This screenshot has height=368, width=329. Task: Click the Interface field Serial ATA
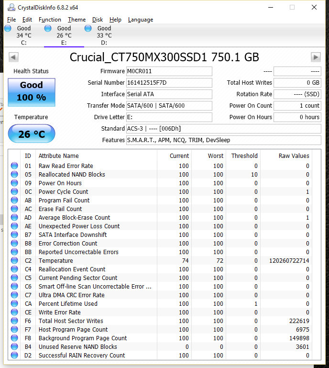tap(169, 94)
